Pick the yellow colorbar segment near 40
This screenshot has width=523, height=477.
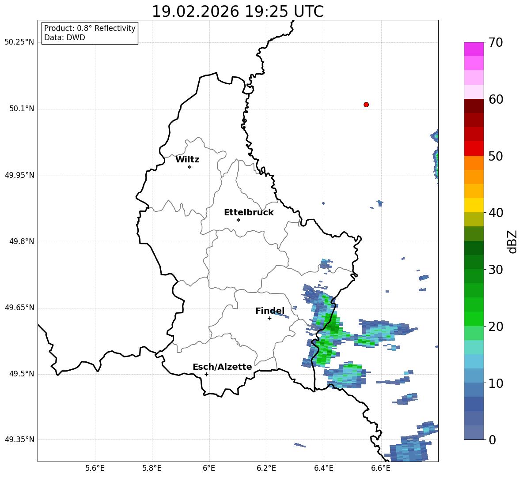[474, 205]
